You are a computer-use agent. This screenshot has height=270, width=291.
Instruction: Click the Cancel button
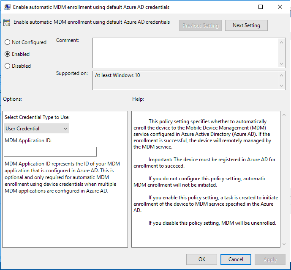[x=236, y=259]
